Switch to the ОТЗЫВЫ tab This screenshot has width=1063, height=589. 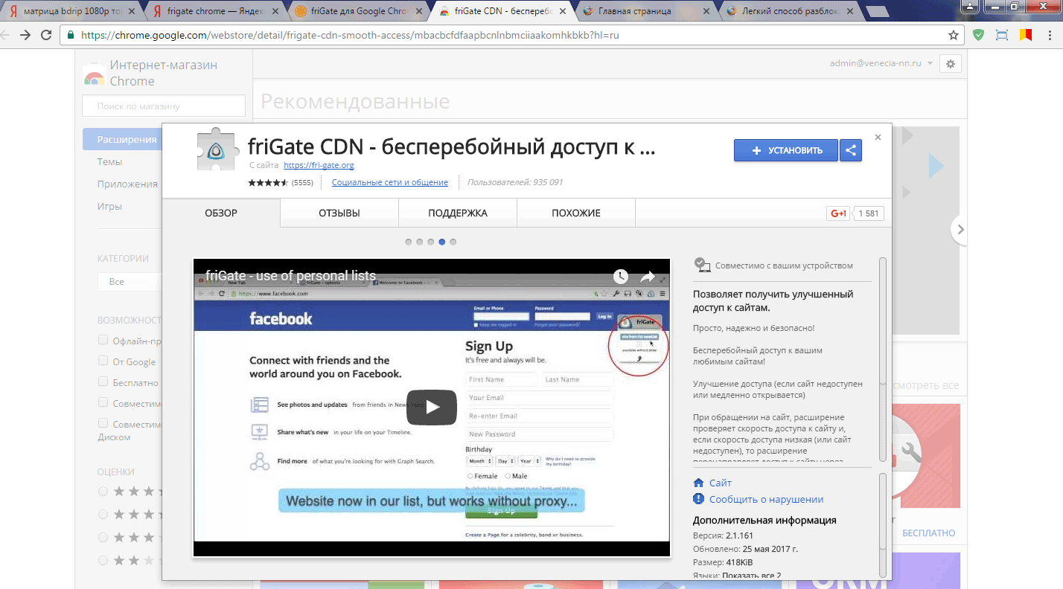tap(339, 213)
